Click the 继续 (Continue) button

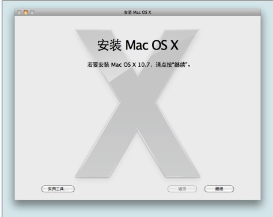(219, 189)
